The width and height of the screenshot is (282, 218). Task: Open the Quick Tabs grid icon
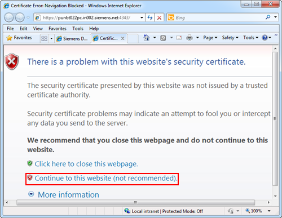pyautogui.click(x=45, y=38)
